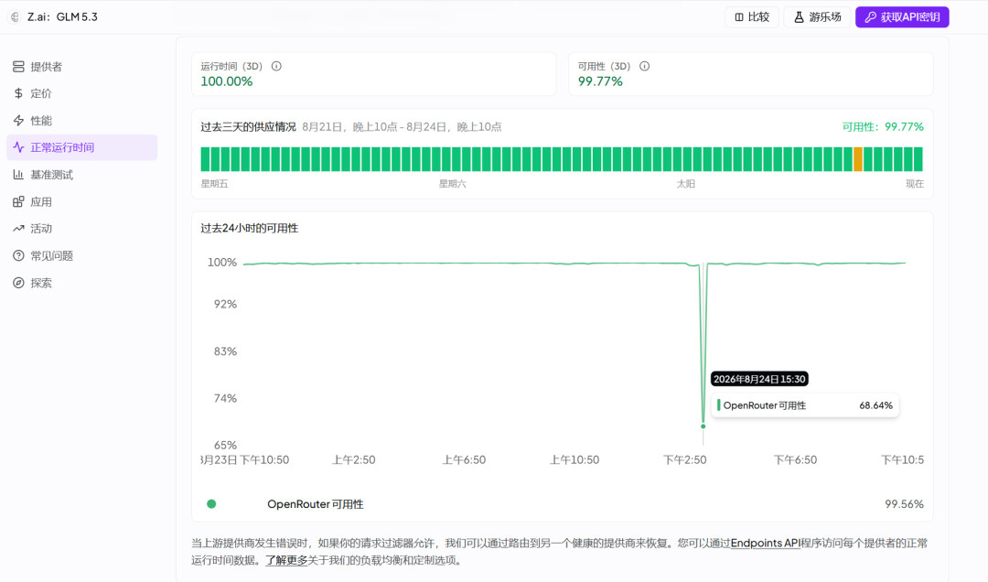Open the 性能 section
This screenshot has height=582, width=988.
click(82, 121)
